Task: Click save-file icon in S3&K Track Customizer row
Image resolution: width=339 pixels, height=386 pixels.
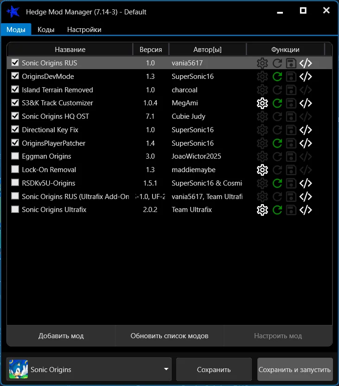Action: [x=291, y=103]
